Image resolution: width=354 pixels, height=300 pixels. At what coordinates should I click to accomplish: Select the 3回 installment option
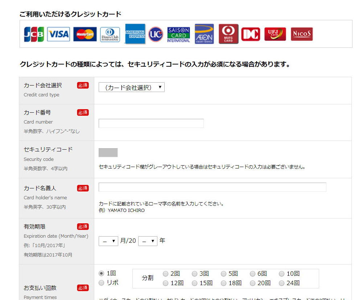[194, 274]
